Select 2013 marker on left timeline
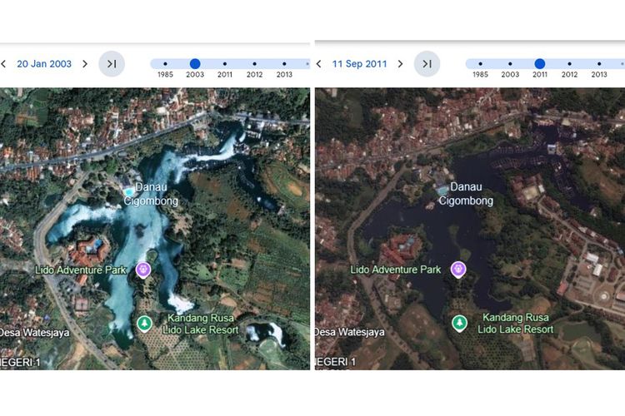625x416 pixels. click(284, 64)
